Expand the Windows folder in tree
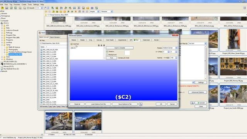Viewport: 247px width, 139px height. tap(2, 59)
